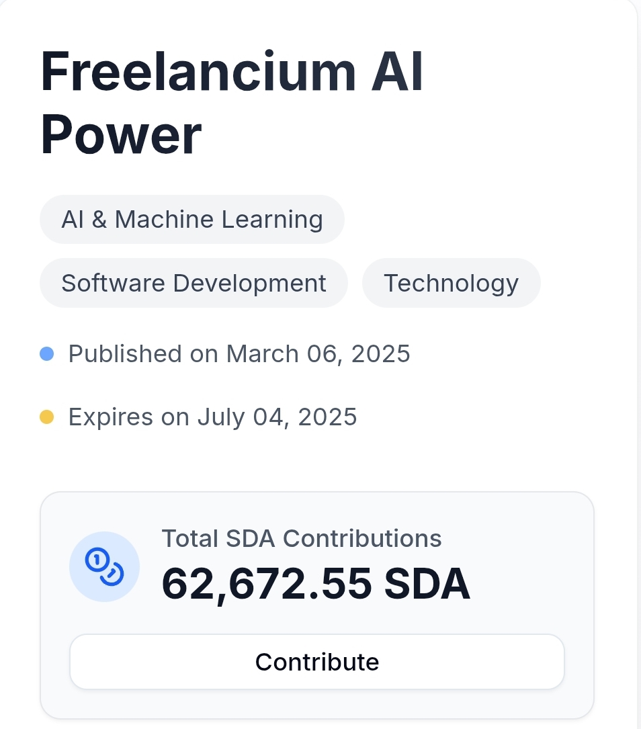
Task: Click the July 04, 2025 date
Action: [277, 418]
